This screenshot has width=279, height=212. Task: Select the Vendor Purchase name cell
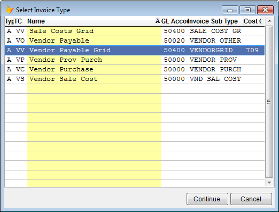(x=94, y=69)
